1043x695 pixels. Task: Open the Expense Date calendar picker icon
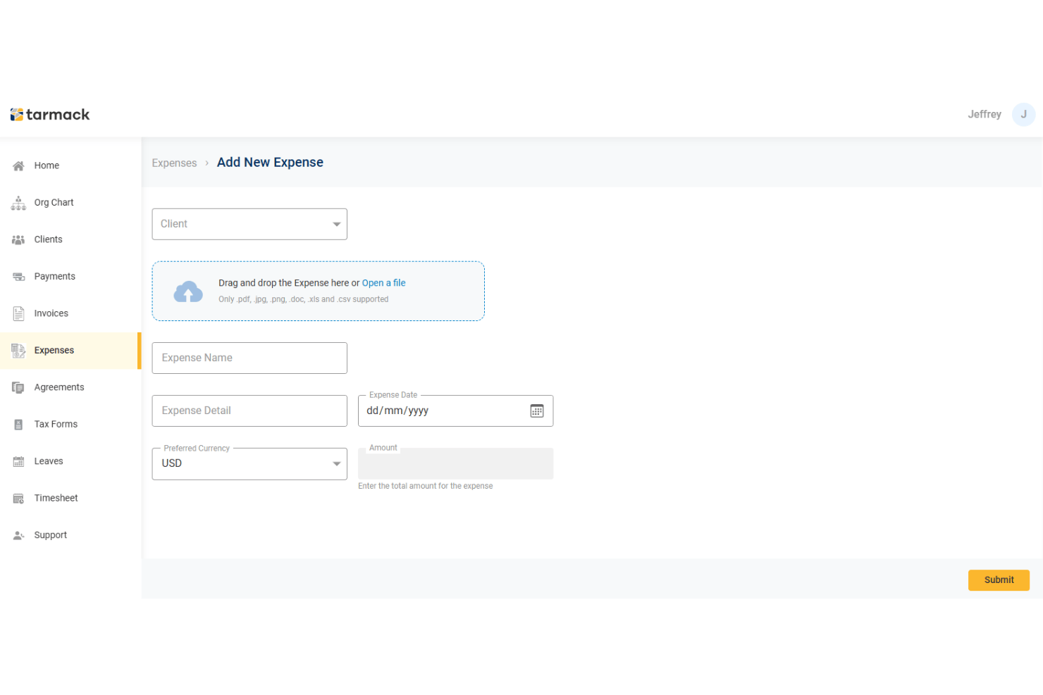point(537,411)
